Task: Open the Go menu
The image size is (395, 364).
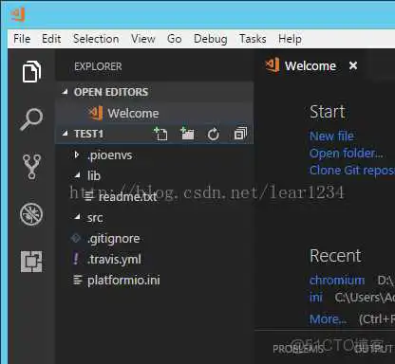Action: [x=175, y=39]
